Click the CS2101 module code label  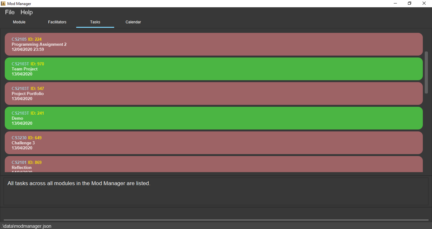(19, 162)
